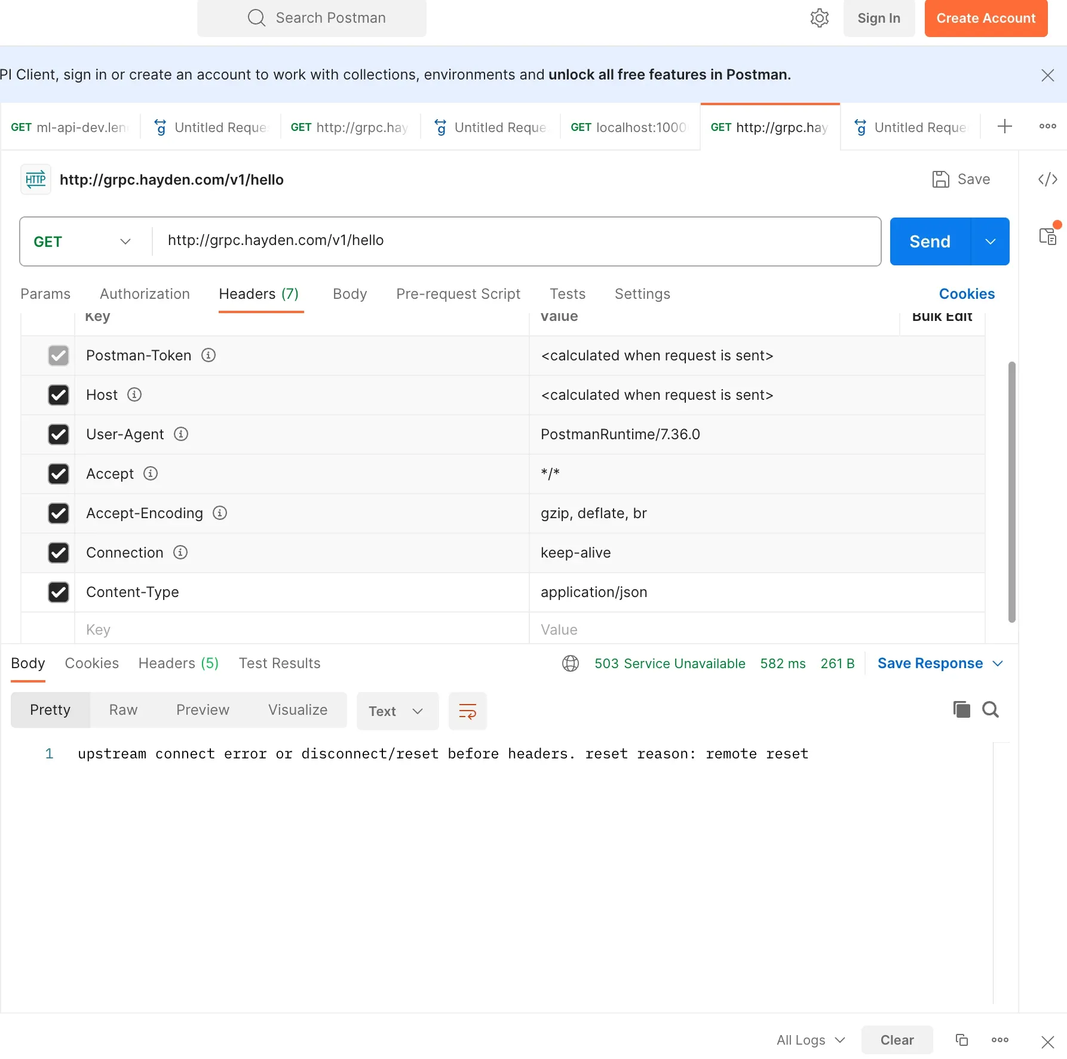Click the Create Account button
This screenshot has height=1059, width=1067.
(x=986, y=18)
